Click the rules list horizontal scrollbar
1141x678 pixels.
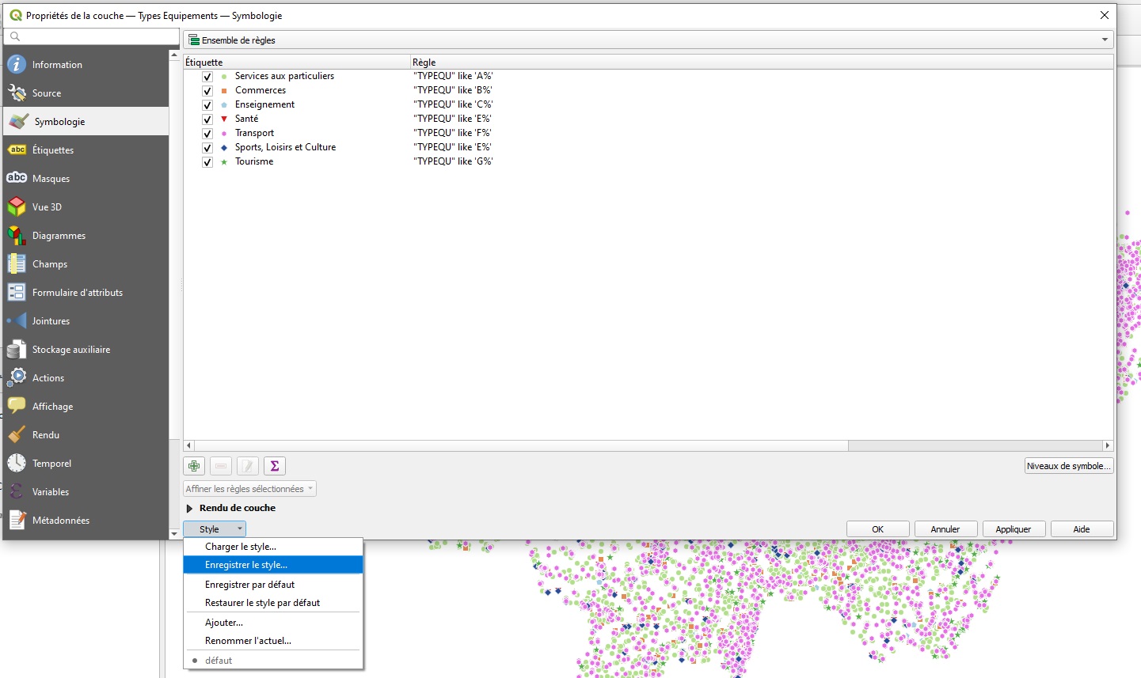click(x=521, y=445)
